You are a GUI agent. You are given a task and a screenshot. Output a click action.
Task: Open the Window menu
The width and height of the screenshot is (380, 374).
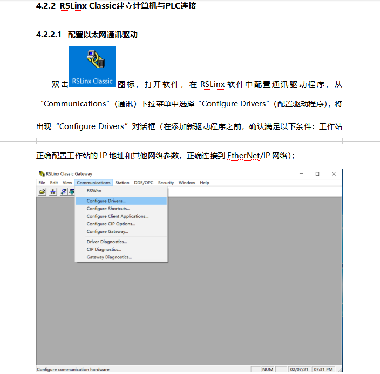pyautogui.click(x=187, y=183)
